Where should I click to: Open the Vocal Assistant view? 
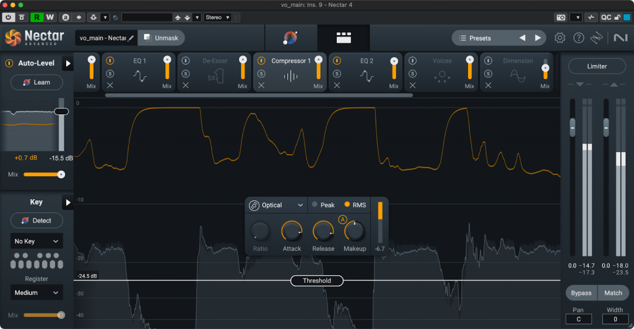point(290,38)
